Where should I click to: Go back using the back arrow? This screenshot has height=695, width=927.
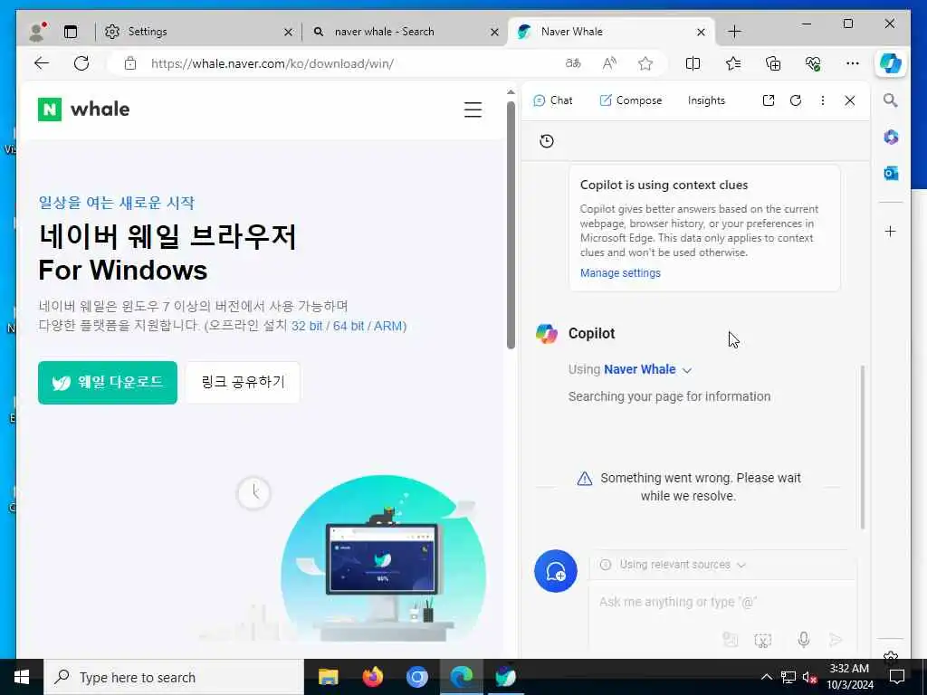point(42,63)
